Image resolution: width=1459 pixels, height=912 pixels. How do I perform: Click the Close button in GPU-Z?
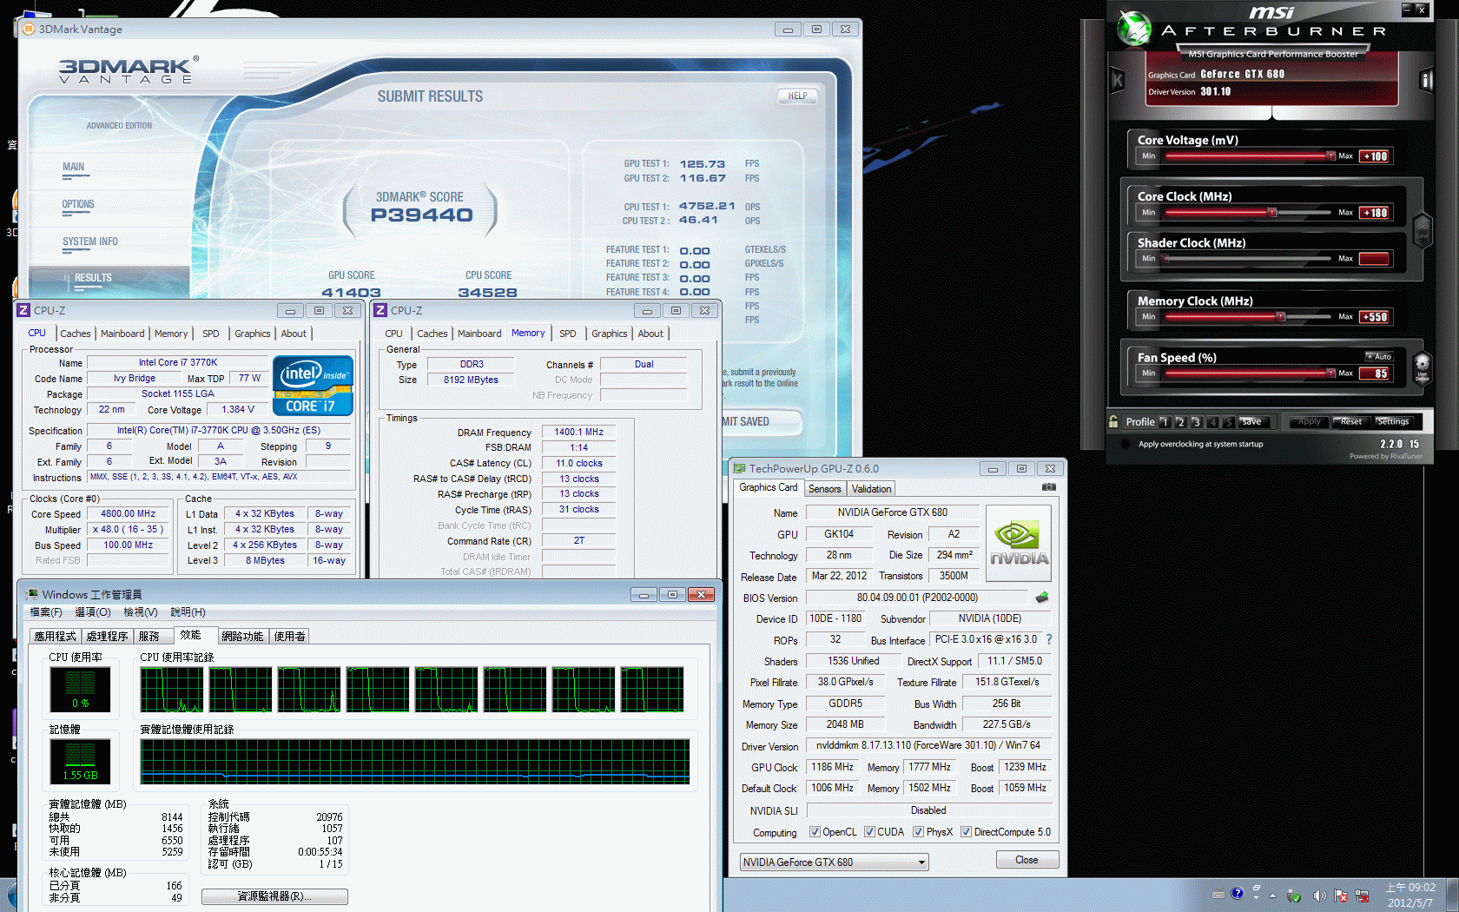point(1027,860)
